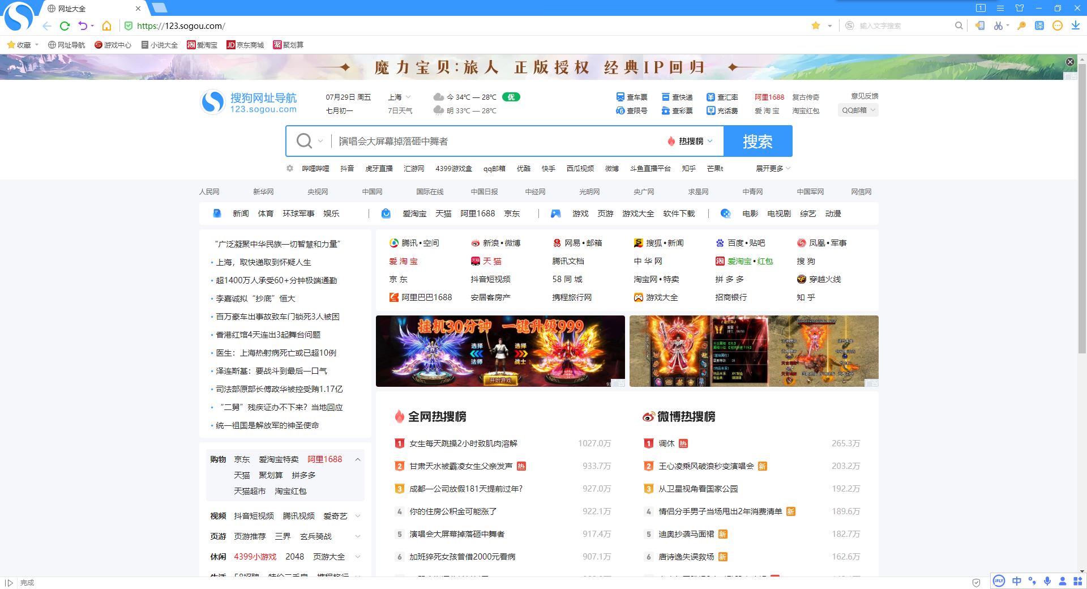
Task: Open more tools via the ellipsis circle icon
Action: [x=1056, y=25]
